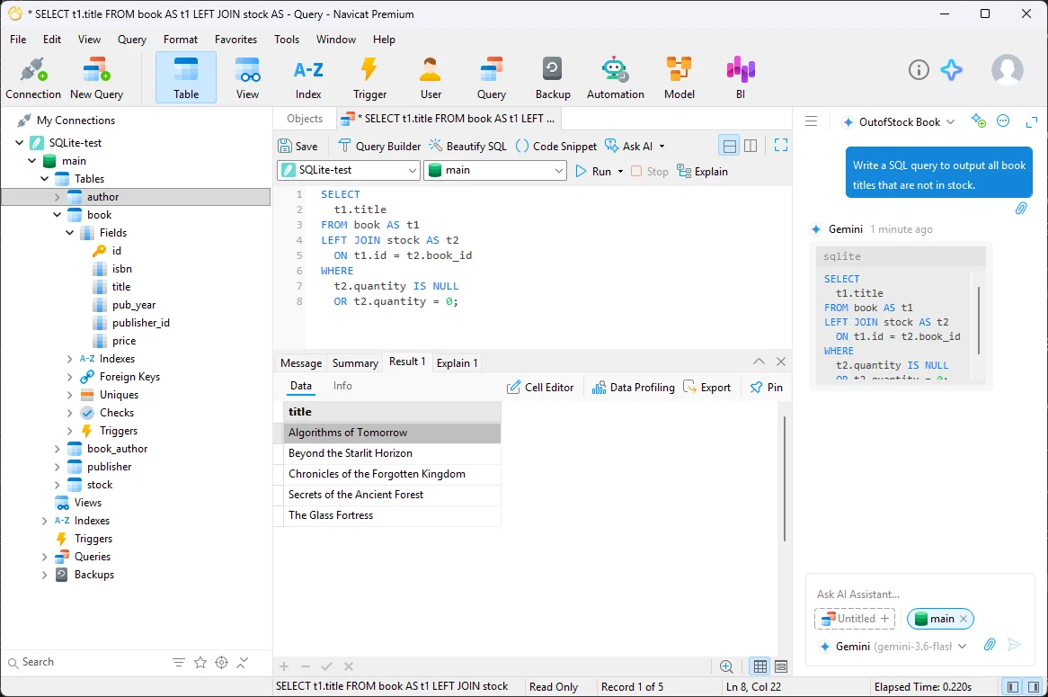The height and width of the screenshot is (697, 1048).
Task: Open the Model toolbar icon
Action: point(679,78)
